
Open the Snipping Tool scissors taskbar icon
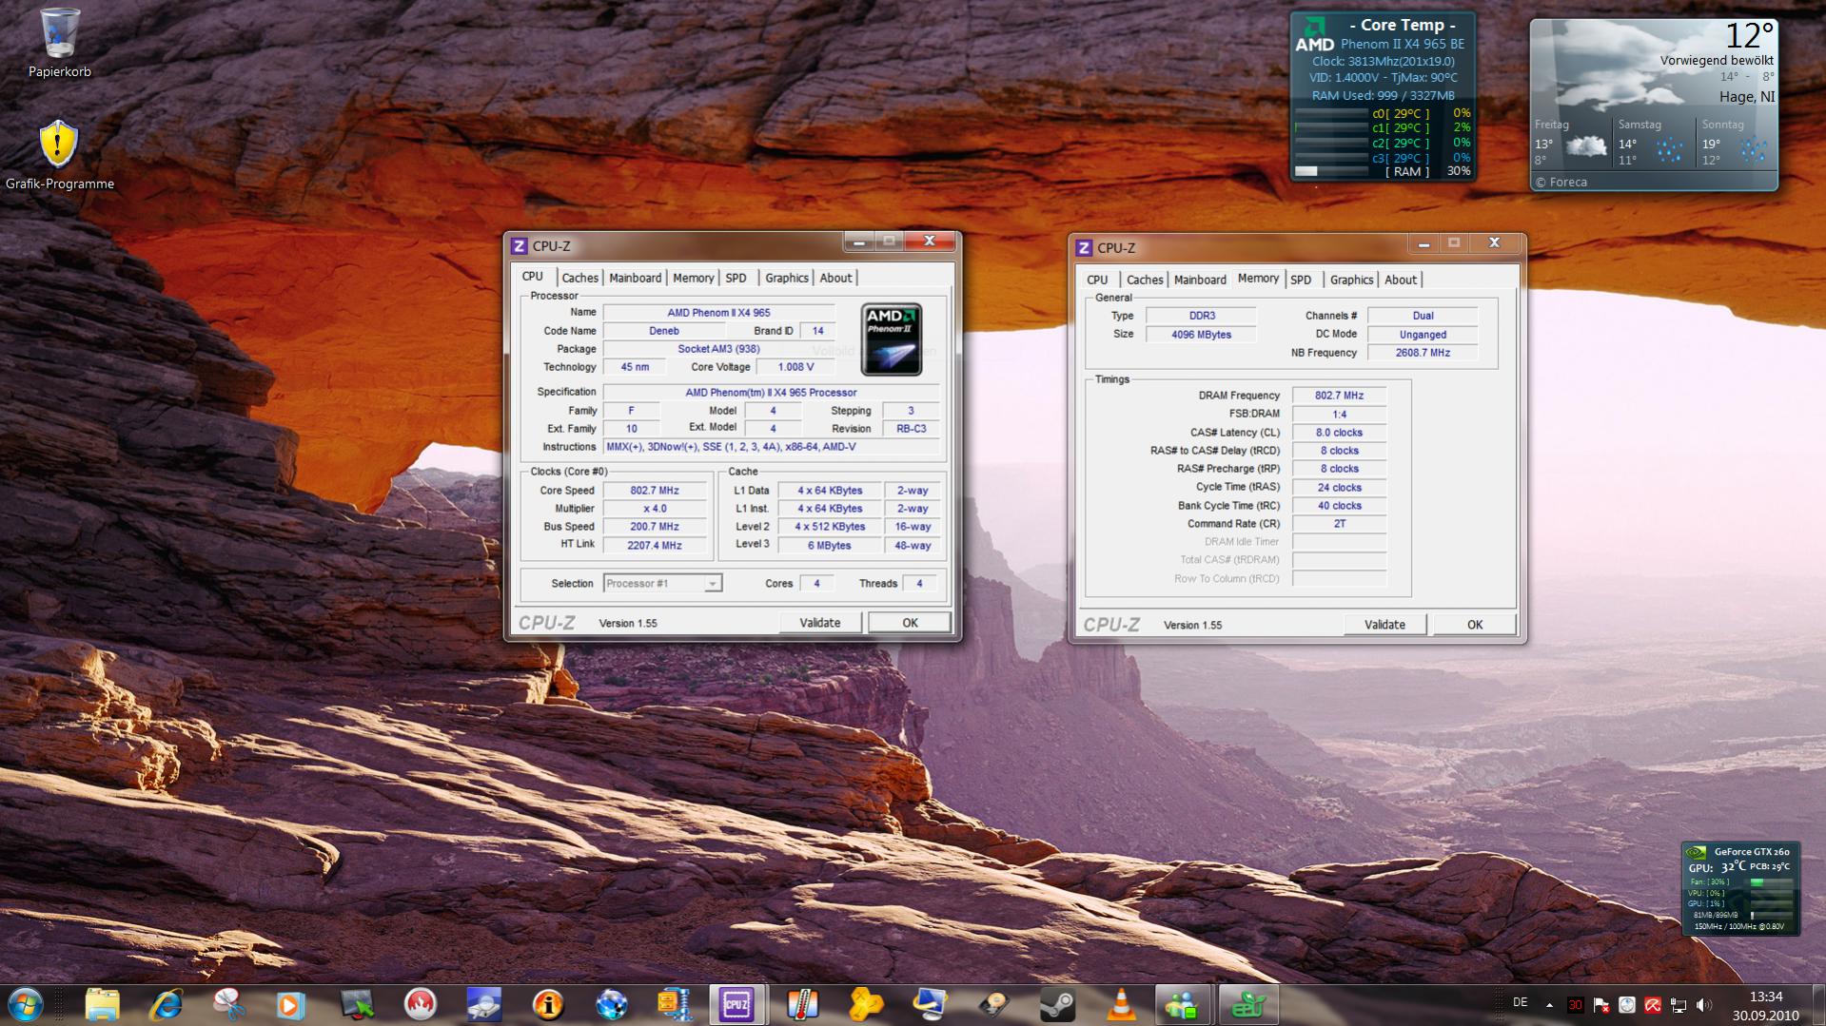229,1005
